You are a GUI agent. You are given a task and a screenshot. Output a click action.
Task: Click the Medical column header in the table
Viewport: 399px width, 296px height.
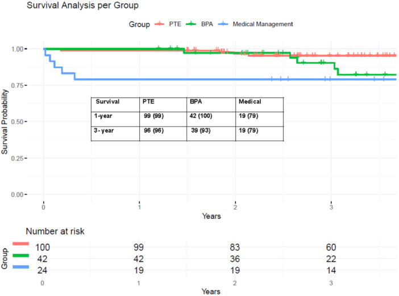coord(250,102)
